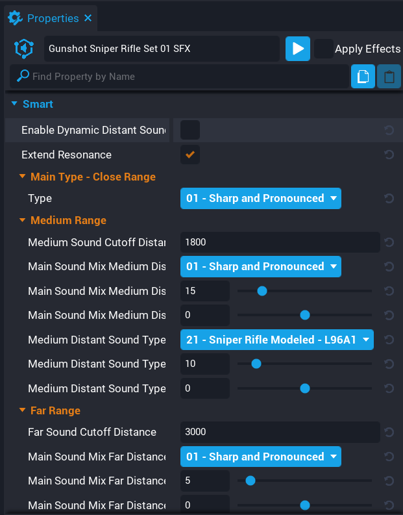Viewport: 403px width, 515px height.
Task: Open the Close Range Type dropdown
Action: (260, 199)
